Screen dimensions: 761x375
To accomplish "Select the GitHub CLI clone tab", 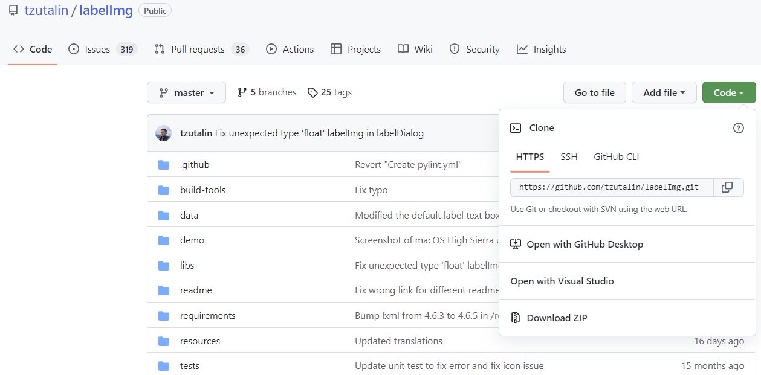I will (x=617, y=157).
